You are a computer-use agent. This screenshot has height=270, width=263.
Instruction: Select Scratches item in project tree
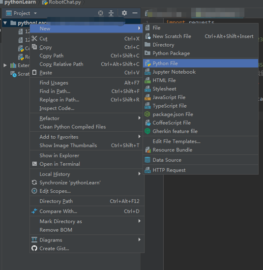pos(20,74)
